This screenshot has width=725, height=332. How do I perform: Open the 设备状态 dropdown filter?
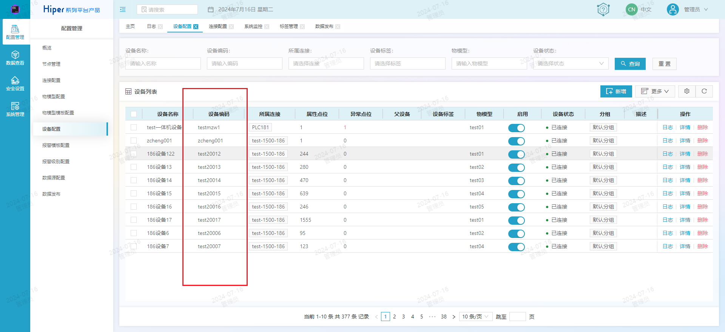(571, 63)
